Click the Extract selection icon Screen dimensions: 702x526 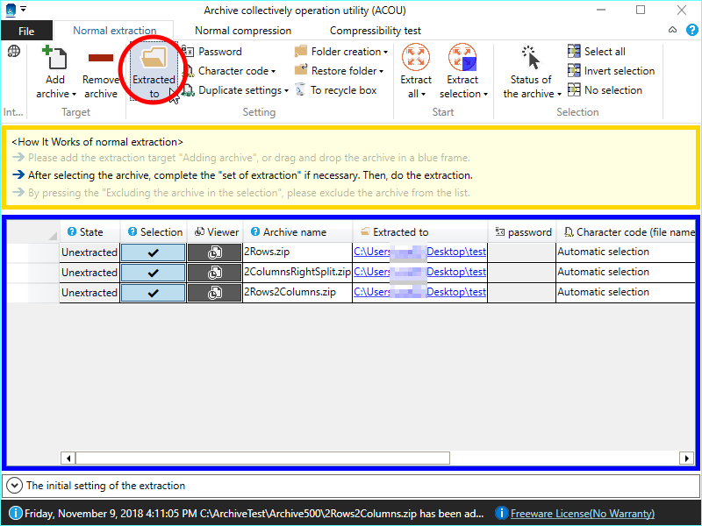pos(462,58)
